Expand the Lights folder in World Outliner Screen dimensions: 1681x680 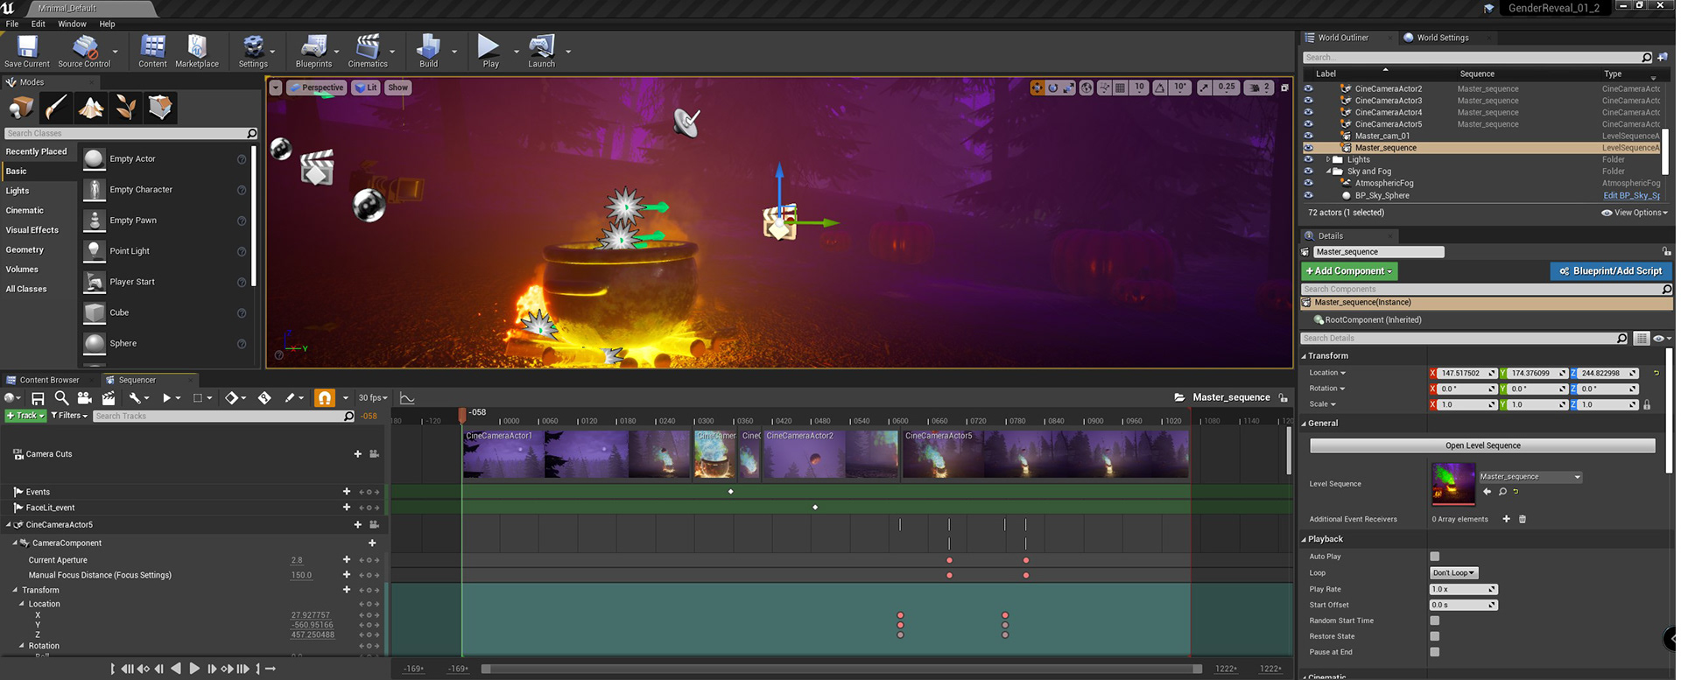[1328, 160]
